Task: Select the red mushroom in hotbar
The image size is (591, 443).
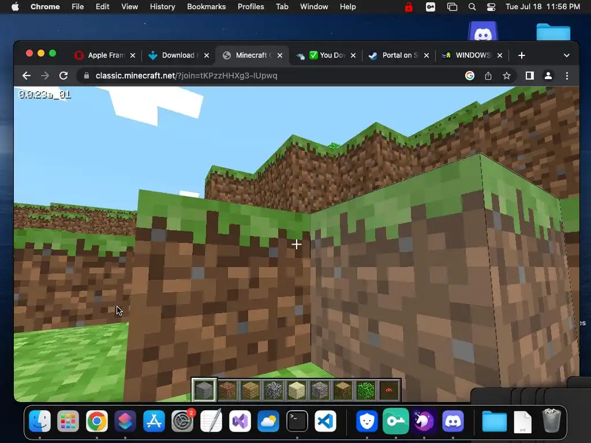Action: [388, 390]
